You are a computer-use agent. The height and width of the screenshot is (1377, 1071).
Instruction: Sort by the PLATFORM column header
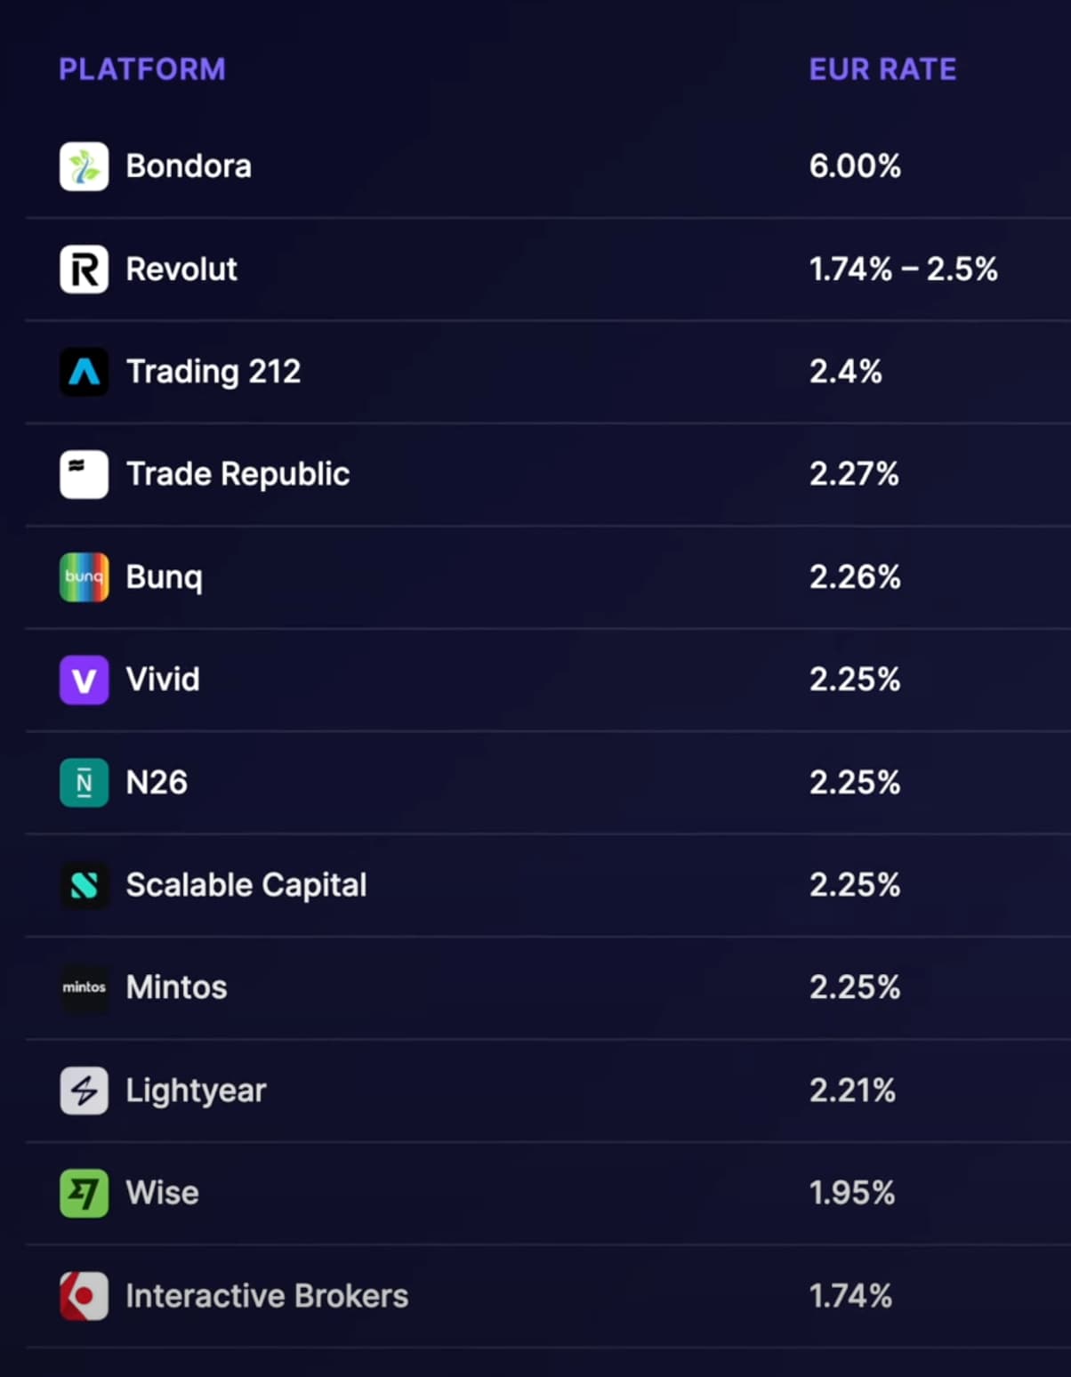point(142,69)
